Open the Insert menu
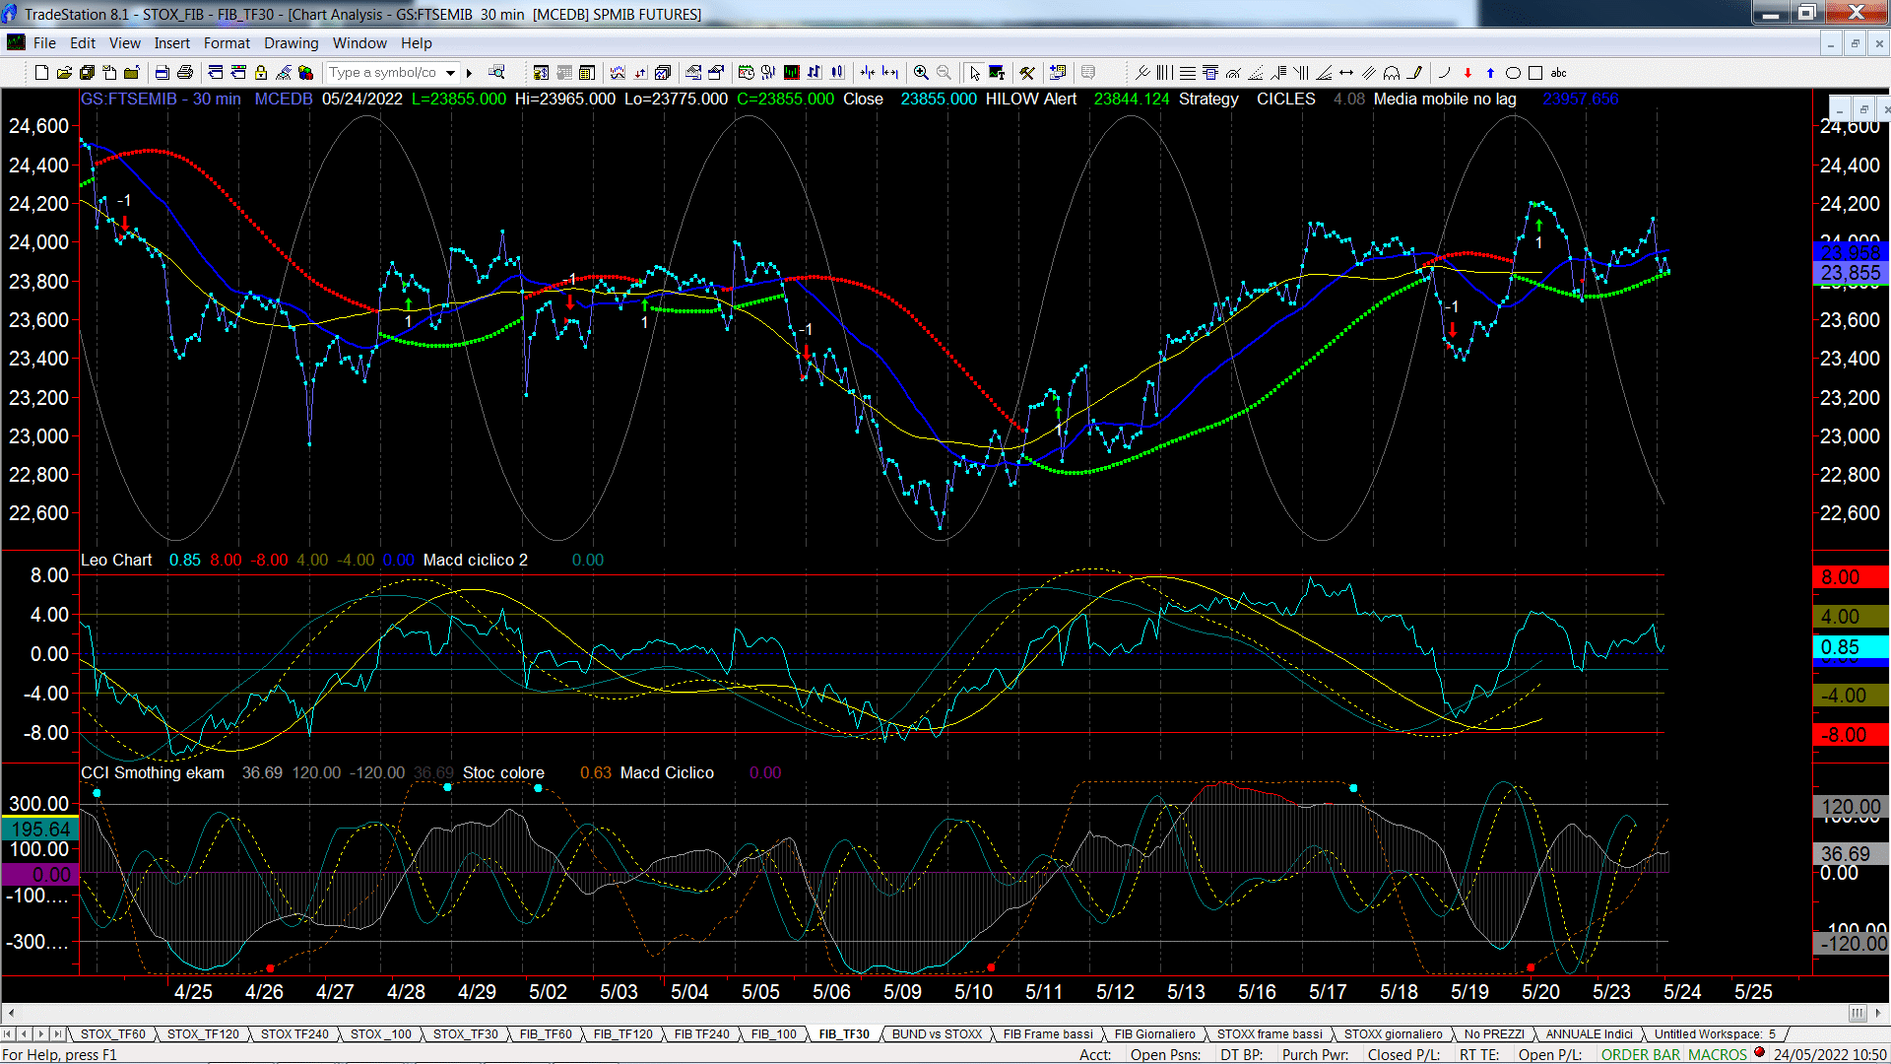 click(x=171, y=43)
